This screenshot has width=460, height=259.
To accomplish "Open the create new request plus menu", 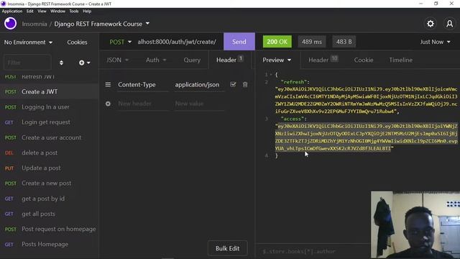I will pos(85,63).
